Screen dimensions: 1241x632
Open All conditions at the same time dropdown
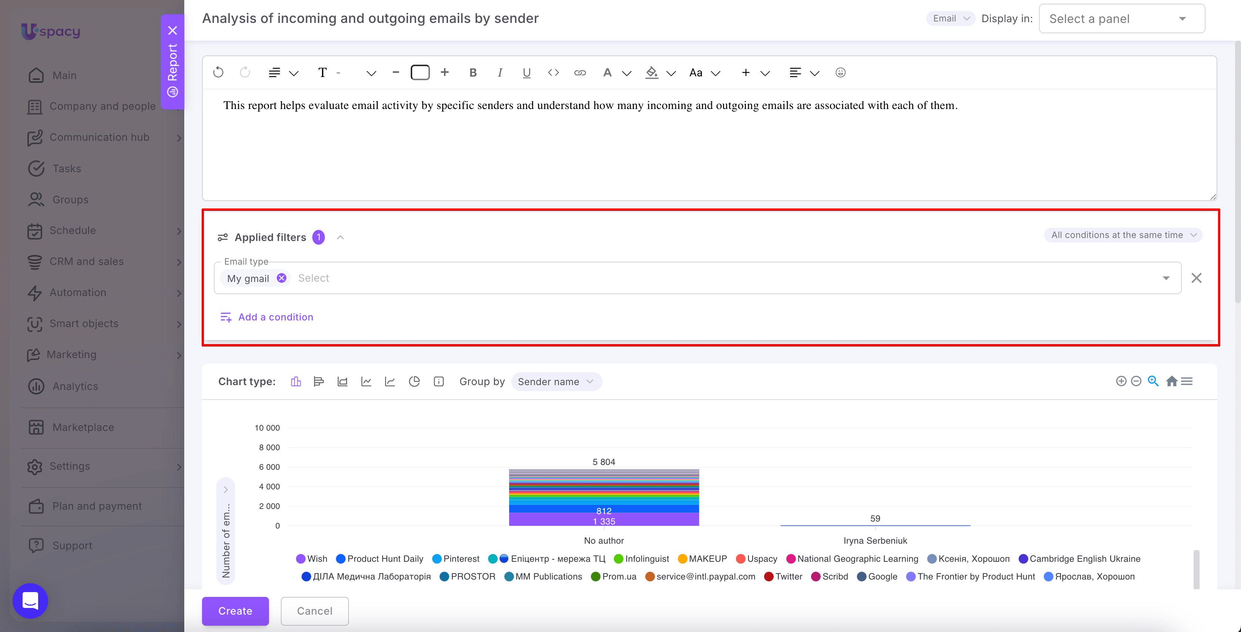pyautogui.click(x=1123, y=235)
